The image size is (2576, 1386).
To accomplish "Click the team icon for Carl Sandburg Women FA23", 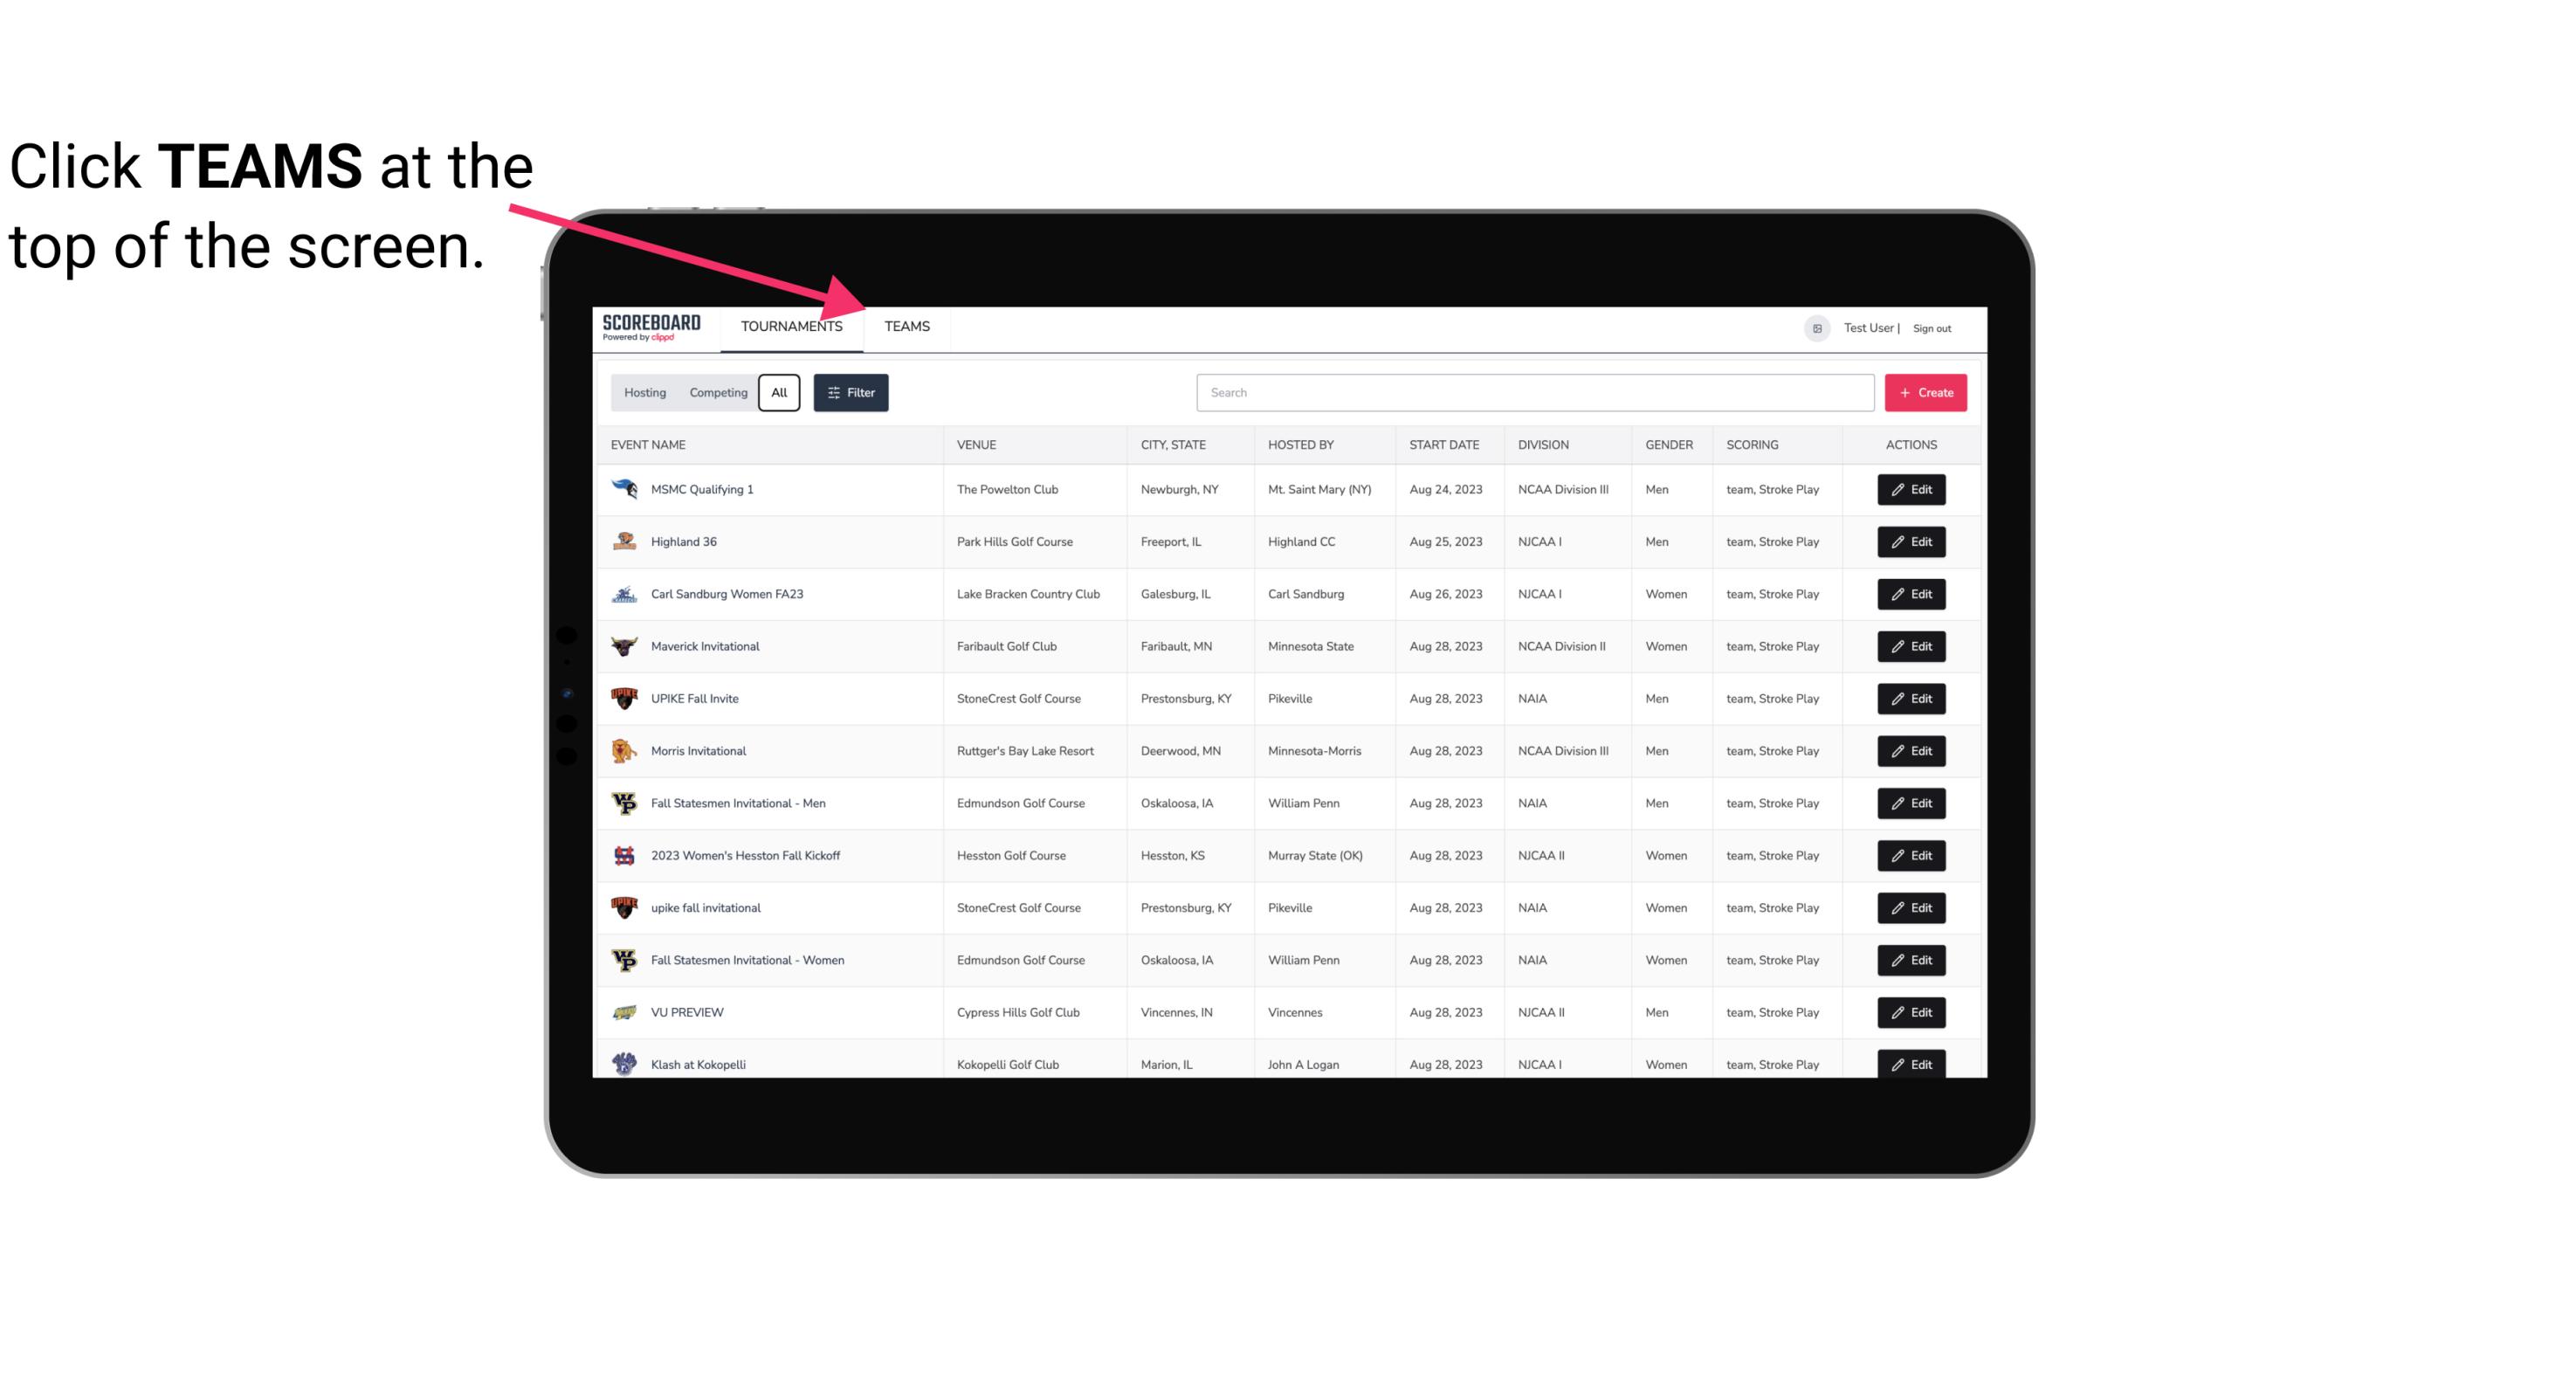I will click(623, 594).
